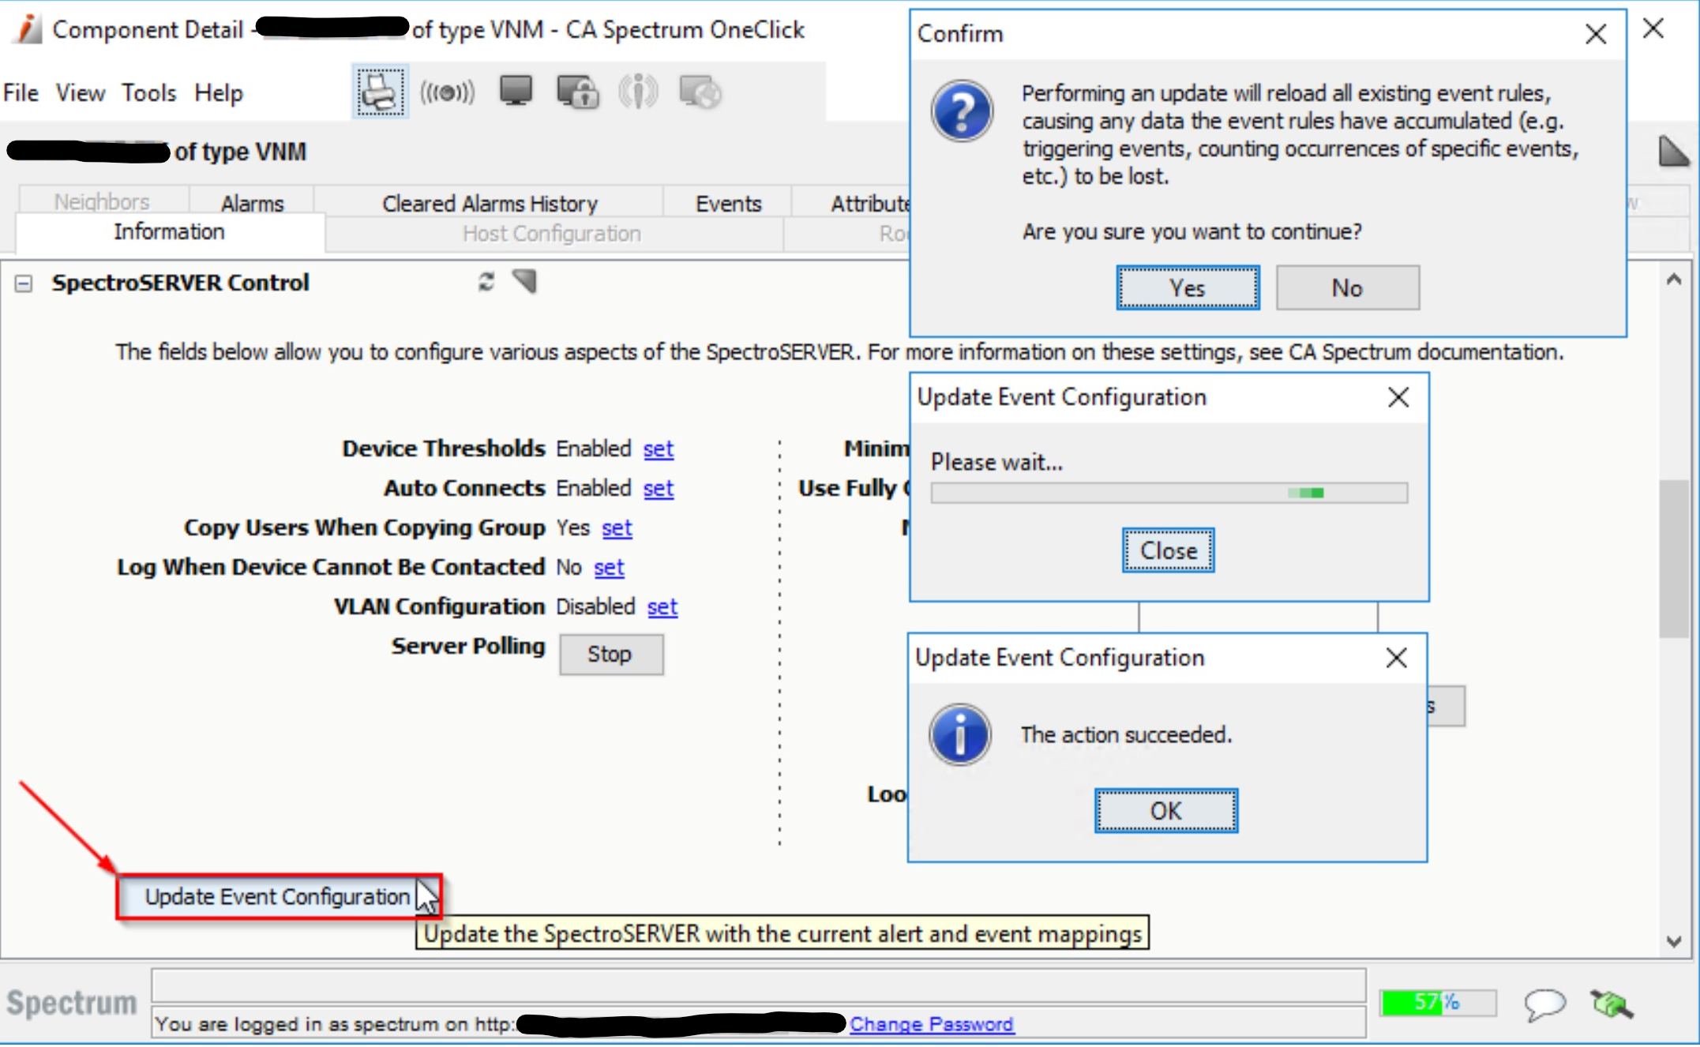Image resolution: width=1700 pixels, height=1047 pixels.
Task: Click the Update Event Configuration button
Action: [277, 897]
